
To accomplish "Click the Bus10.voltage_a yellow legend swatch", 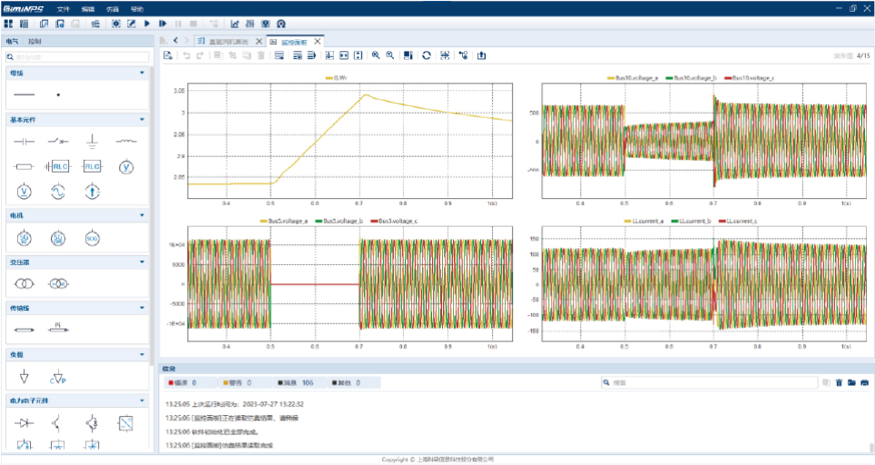I will [x=610, y=79].
